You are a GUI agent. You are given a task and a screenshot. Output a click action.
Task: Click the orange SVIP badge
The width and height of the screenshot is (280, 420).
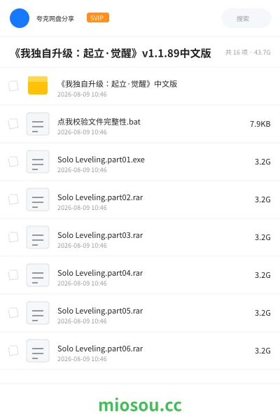pyautogui.click(x=98, y=17)
